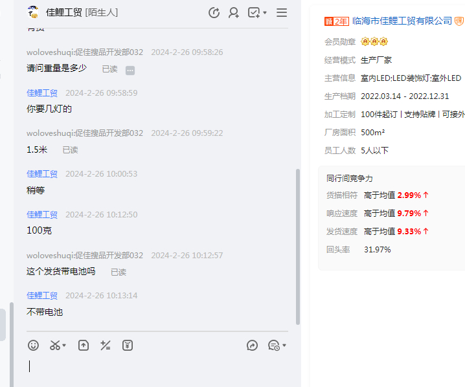
Task: Click the 佳鲤工贸 avatar in chat header
Action: coord(33,12)
